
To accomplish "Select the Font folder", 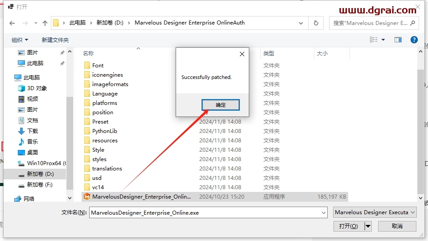I will tap(98, 66).
